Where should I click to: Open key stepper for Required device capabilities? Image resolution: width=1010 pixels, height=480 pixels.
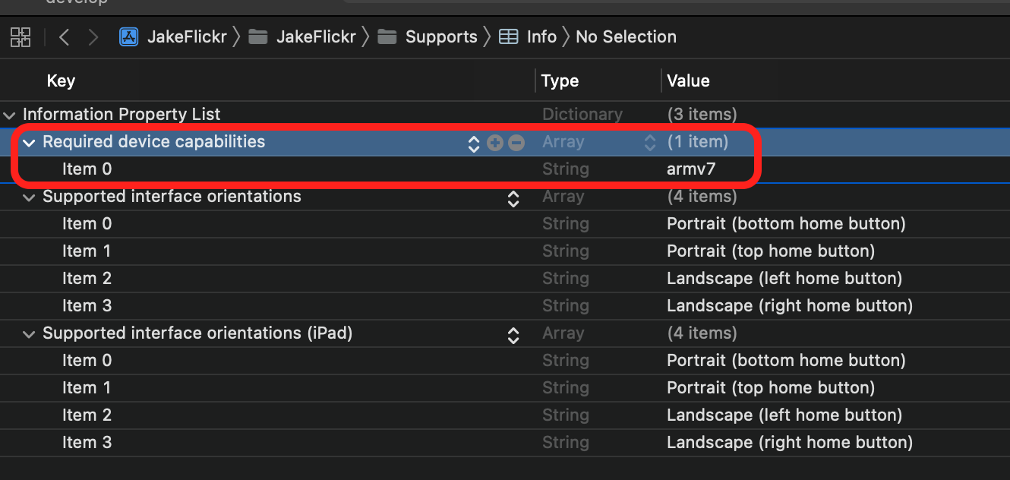point(474,143)
